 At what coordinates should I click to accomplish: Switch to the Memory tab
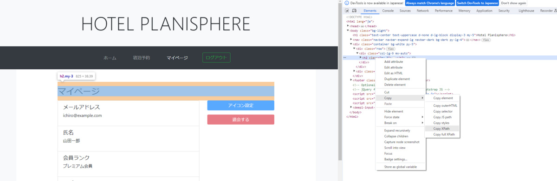465,11
